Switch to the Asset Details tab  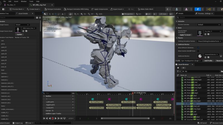[x=23, y=13]
